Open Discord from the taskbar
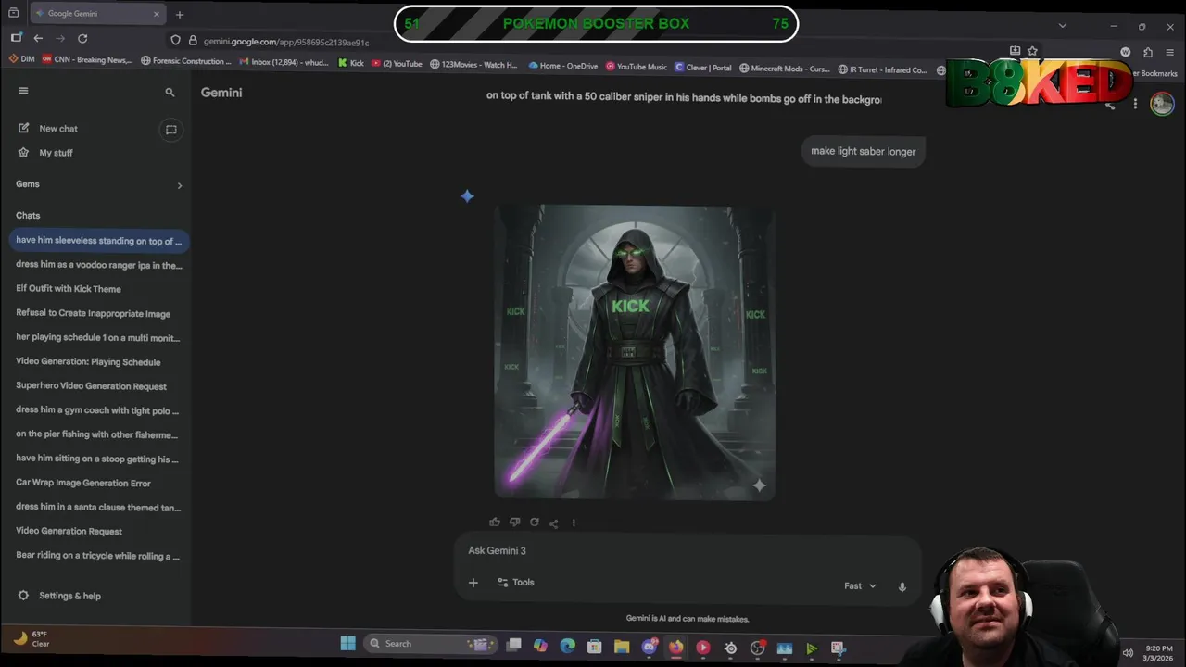 649,647
